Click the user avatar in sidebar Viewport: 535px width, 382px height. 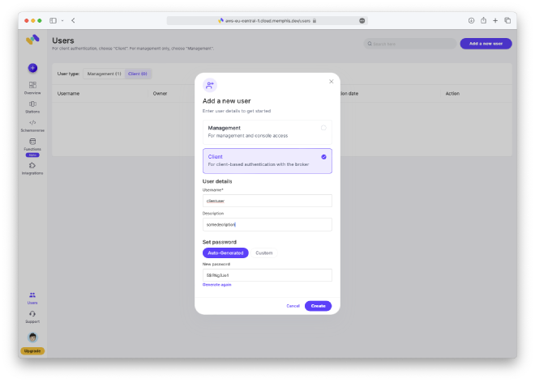[32, 337]
